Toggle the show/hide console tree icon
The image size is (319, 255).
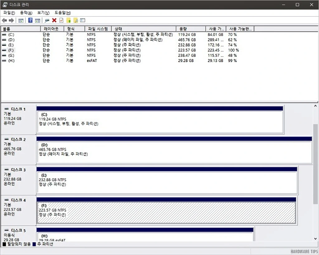coord(21,20)
